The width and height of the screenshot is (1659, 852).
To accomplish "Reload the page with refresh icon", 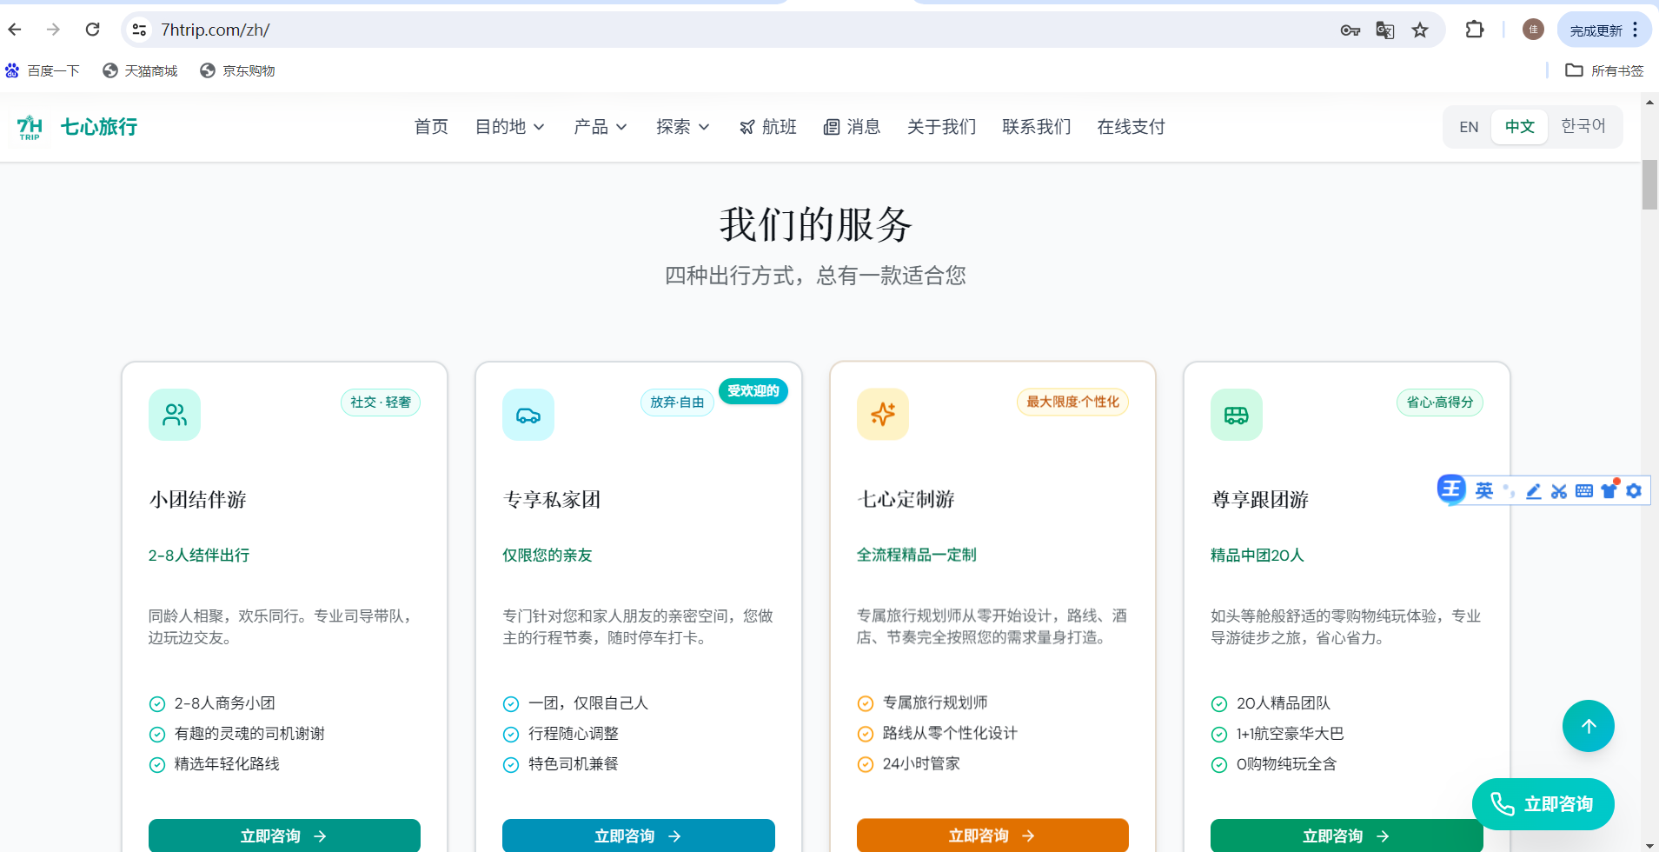I will [92, 30].
